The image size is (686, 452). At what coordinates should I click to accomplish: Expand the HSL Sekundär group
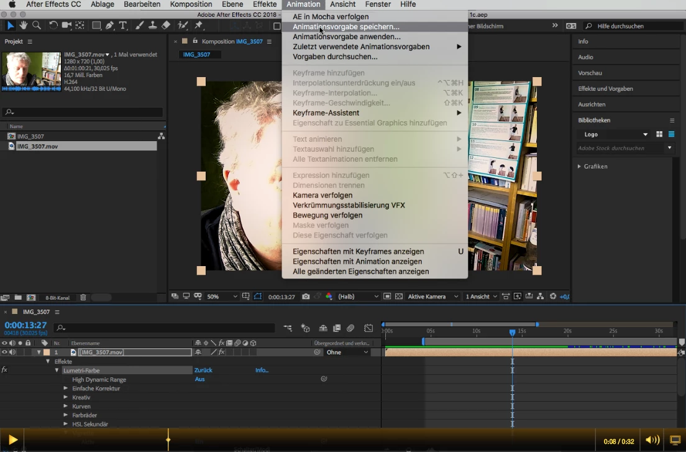point(66,424)
